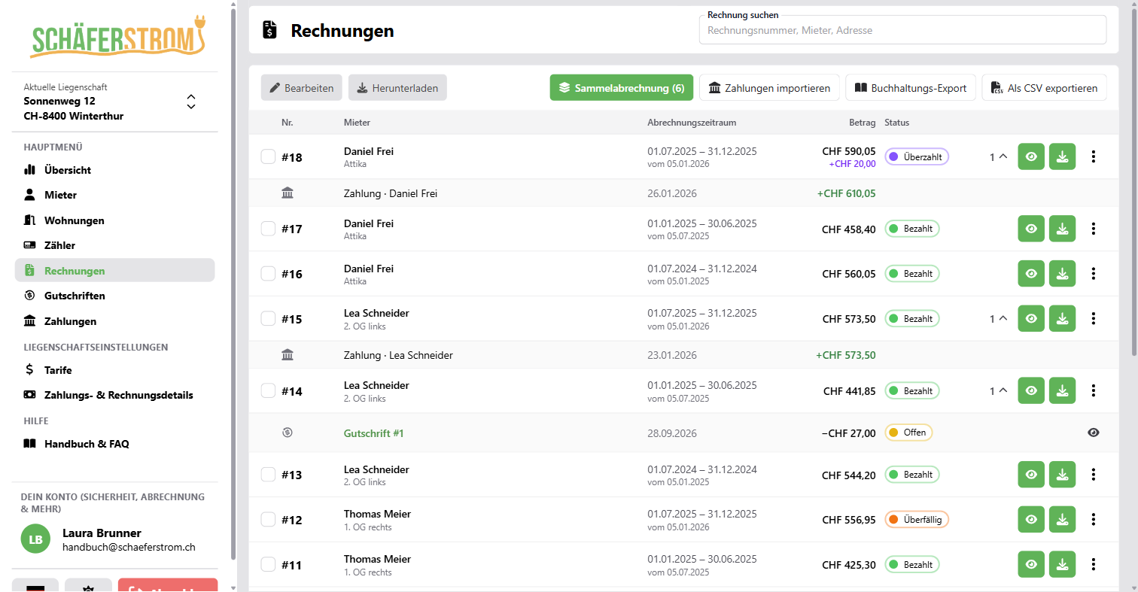This screenshot has height=592, width=1138.
Task: Export the list with Als CSV exportieren
Action: (x=1045, y=88)
